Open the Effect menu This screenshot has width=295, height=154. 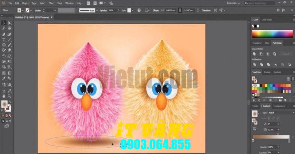coord(51,3)
